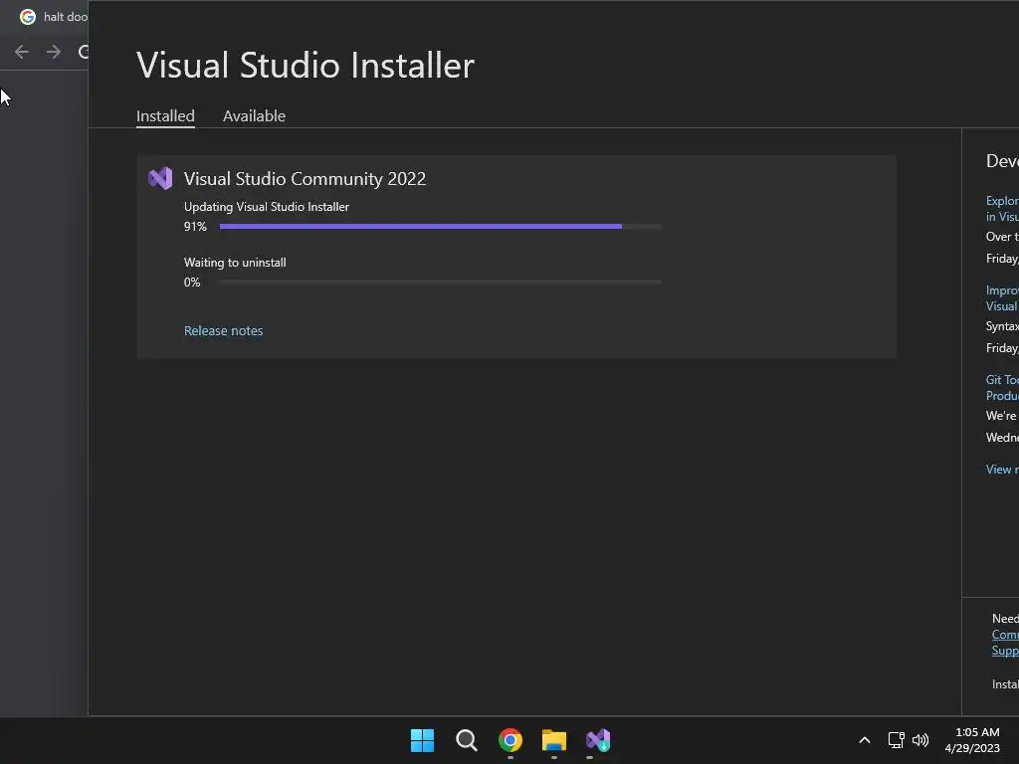Click the Waiting to uninstall progress bar

click(x=441, y=282)
